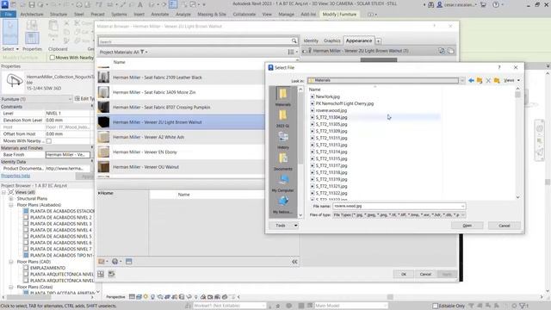The width and height of the screenshot is (551, 310).
Task: Open the File name dropdown arrow
Action: click(462, 207)
